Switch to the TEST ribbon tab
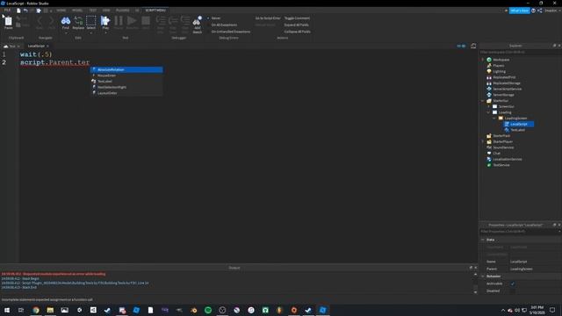The height and width of the screenshot is (316, 562). pyautogui.click(x=92, y=11)
